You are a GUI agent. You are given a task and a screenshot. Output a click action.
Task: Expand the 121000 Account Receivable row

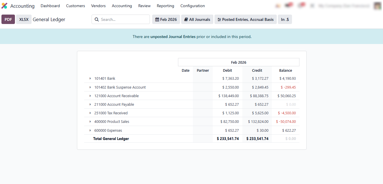(90, 96)
